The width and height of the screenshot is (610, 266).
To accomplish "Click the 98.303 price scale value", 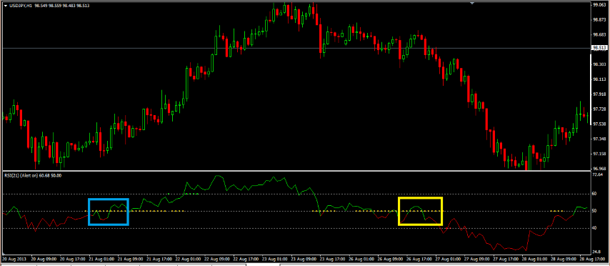I will point(599,64).
